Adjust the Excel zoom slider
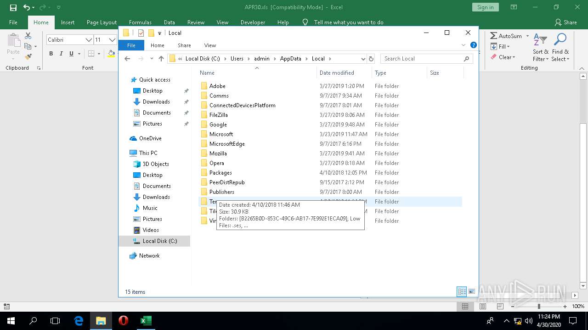Screen dimensions: 588x330 point(539,306)
